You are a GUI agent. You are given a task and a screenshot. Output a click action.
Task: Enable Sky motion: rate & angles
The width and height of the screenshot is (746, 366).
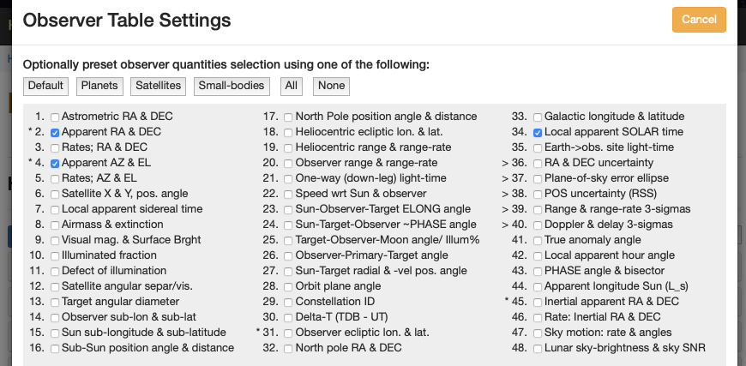point(538,333)
